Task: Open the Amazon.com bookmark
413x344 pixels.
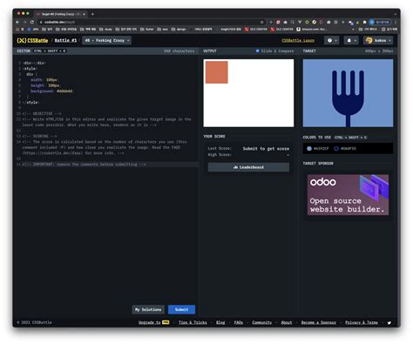Action: click(x=311, y=29)
